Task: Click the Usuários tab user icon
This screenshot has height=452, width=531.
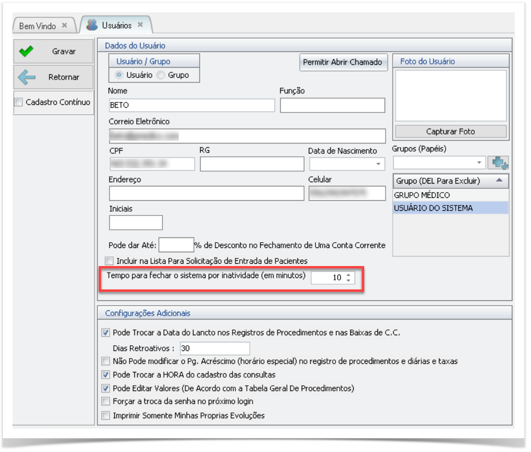Action: tap(92, 25)
